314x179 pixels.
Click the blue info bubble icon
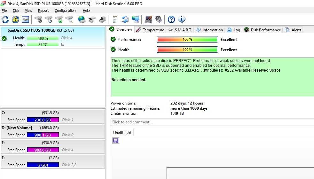(181, 19)
